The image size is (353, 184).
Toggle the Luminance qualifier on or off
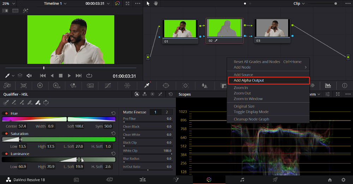(6, 154)
